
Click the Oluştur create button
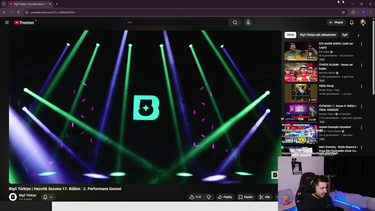[336, 23]
